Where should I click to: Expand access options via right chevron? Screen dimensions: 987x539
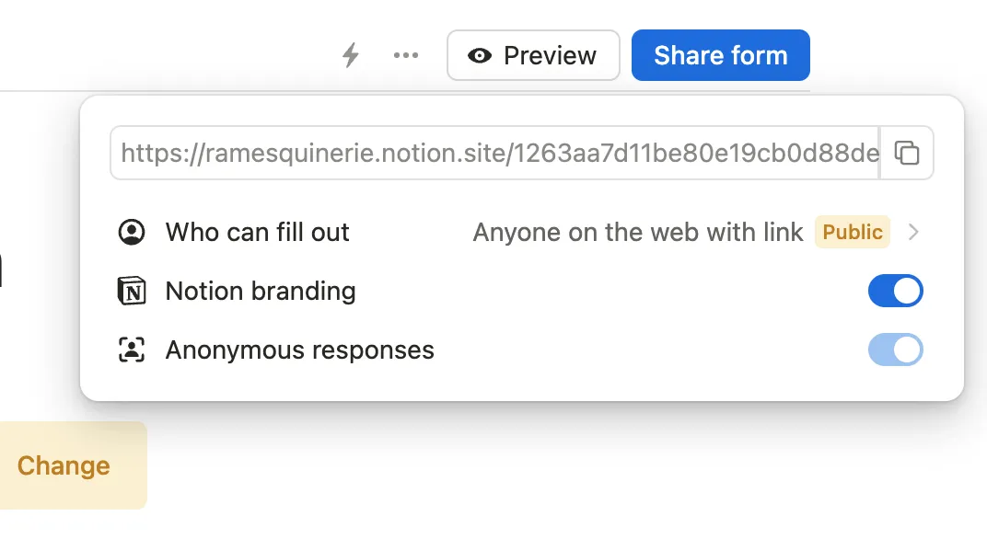coord(913,232)
